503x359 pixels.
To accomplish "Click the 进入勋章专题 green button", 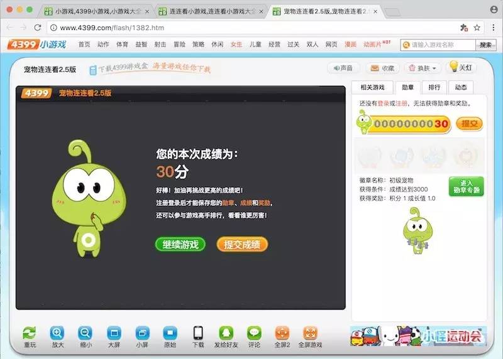I will pos(466,186).
